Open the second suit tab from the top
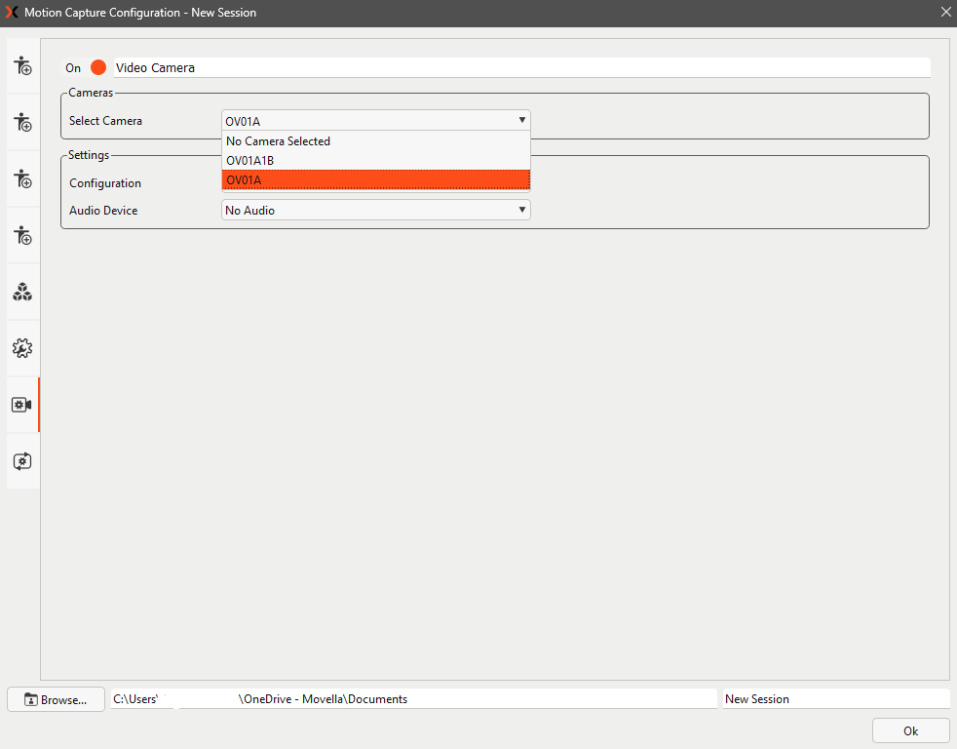Viewport: 957px width, 749px height. click(23, 122)
